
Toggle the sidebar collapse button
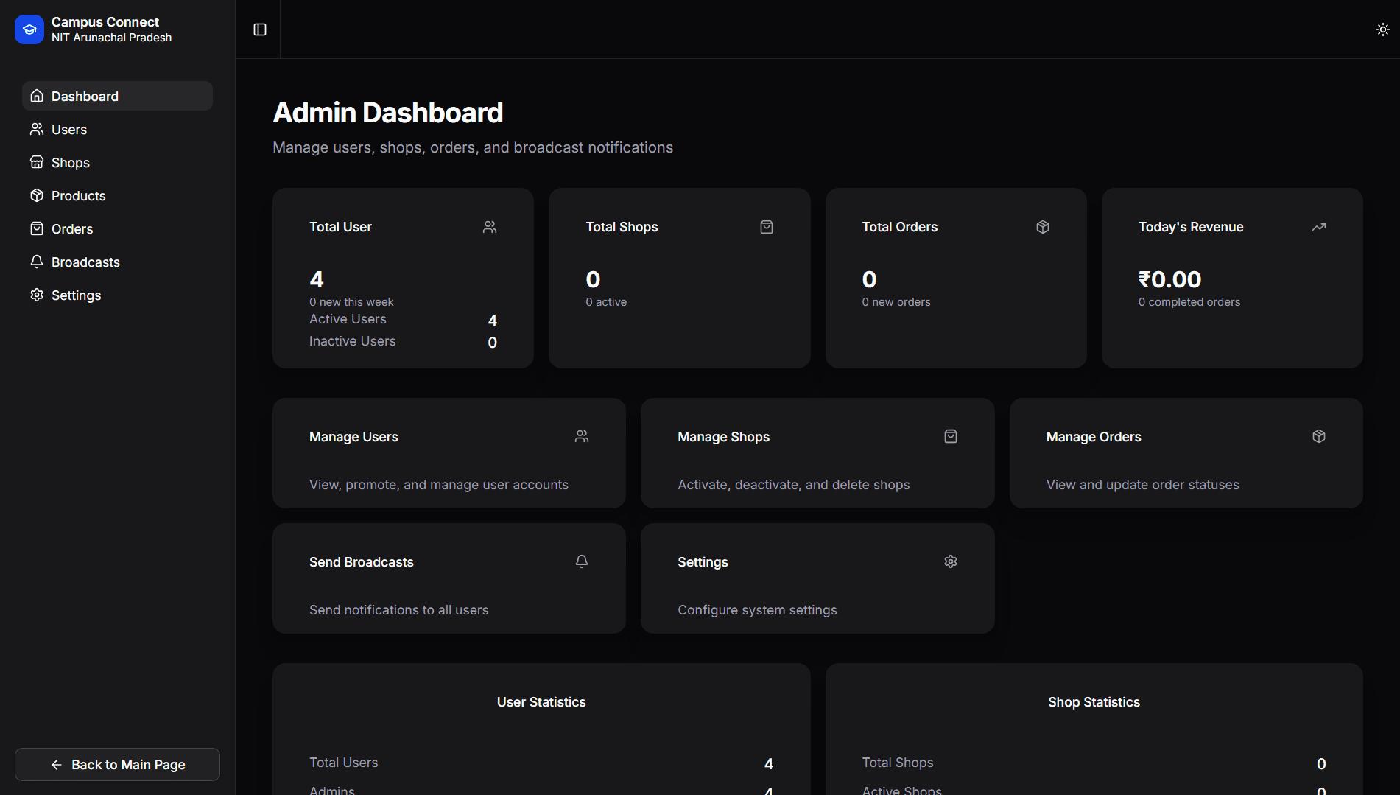point(260,29)
